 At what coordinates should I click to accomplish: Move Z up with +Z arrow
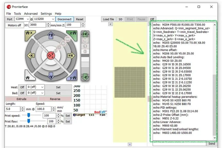click(x=85, y=34)
